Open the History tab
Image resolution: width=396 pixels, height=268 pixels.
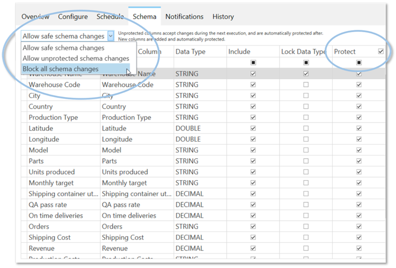point(223,17)
